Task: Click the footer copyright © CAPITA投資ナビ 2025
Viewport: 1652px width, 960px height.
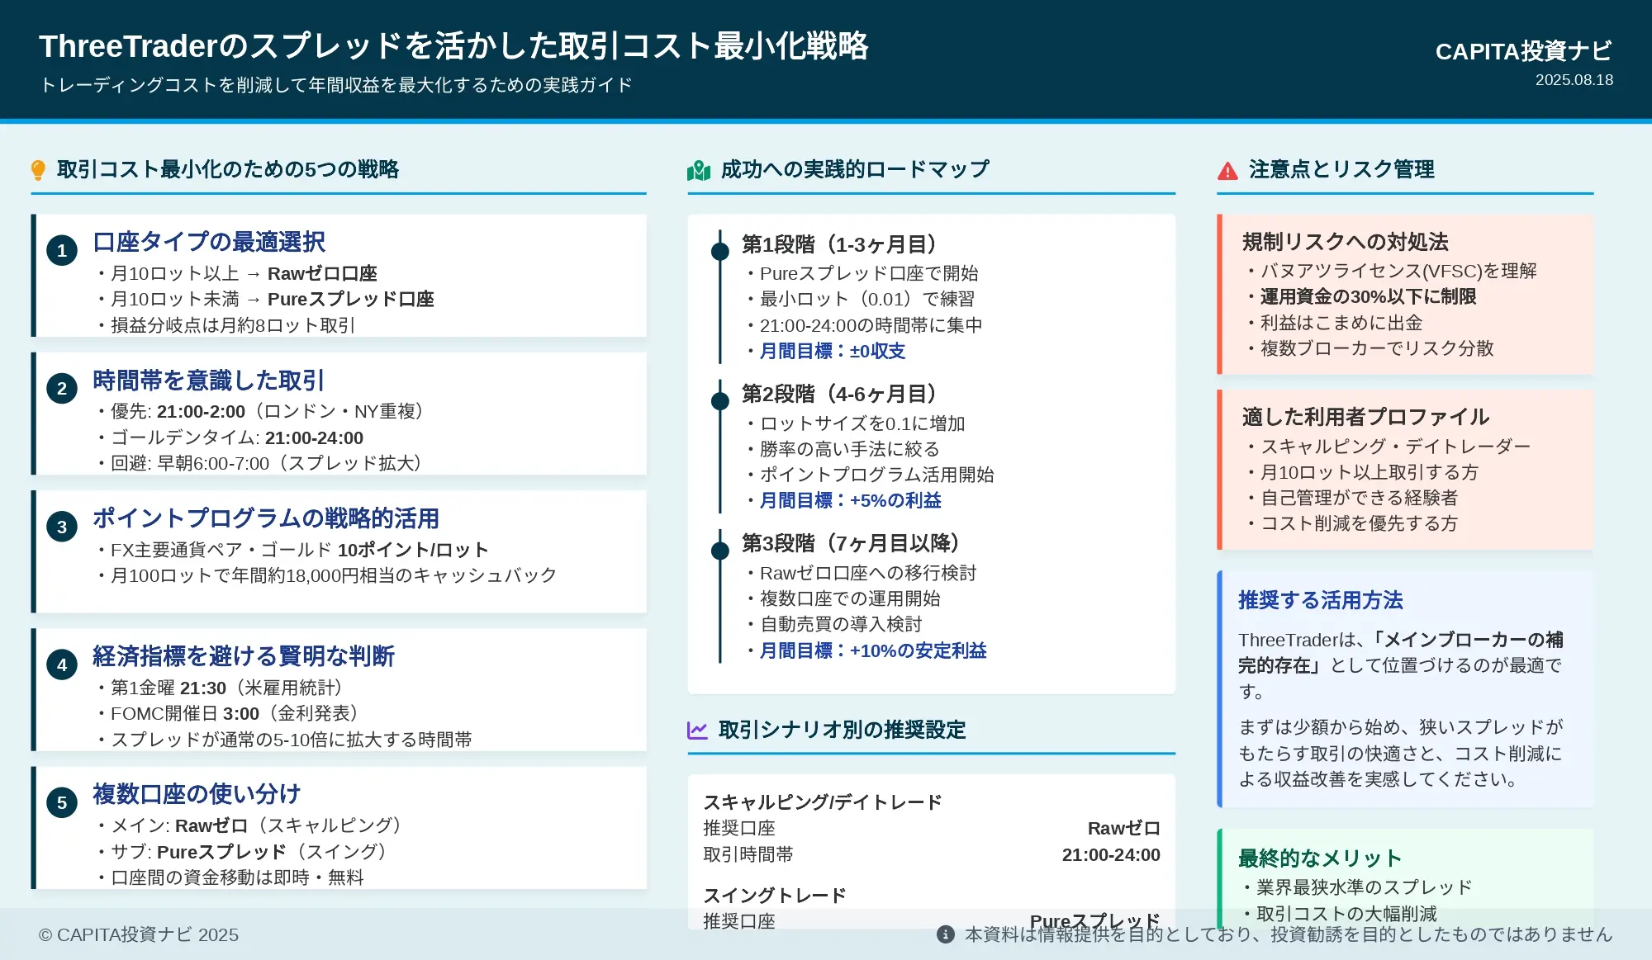Action: pyautogui.click(x=139, y=934)
